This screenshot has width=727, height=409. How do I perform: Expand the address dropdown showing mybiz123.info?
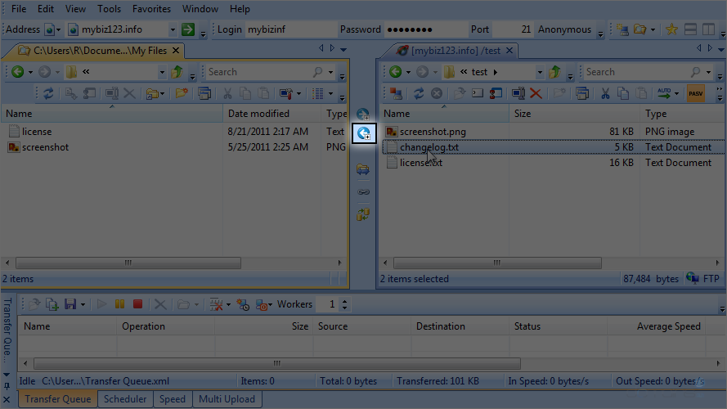point(173,29)
